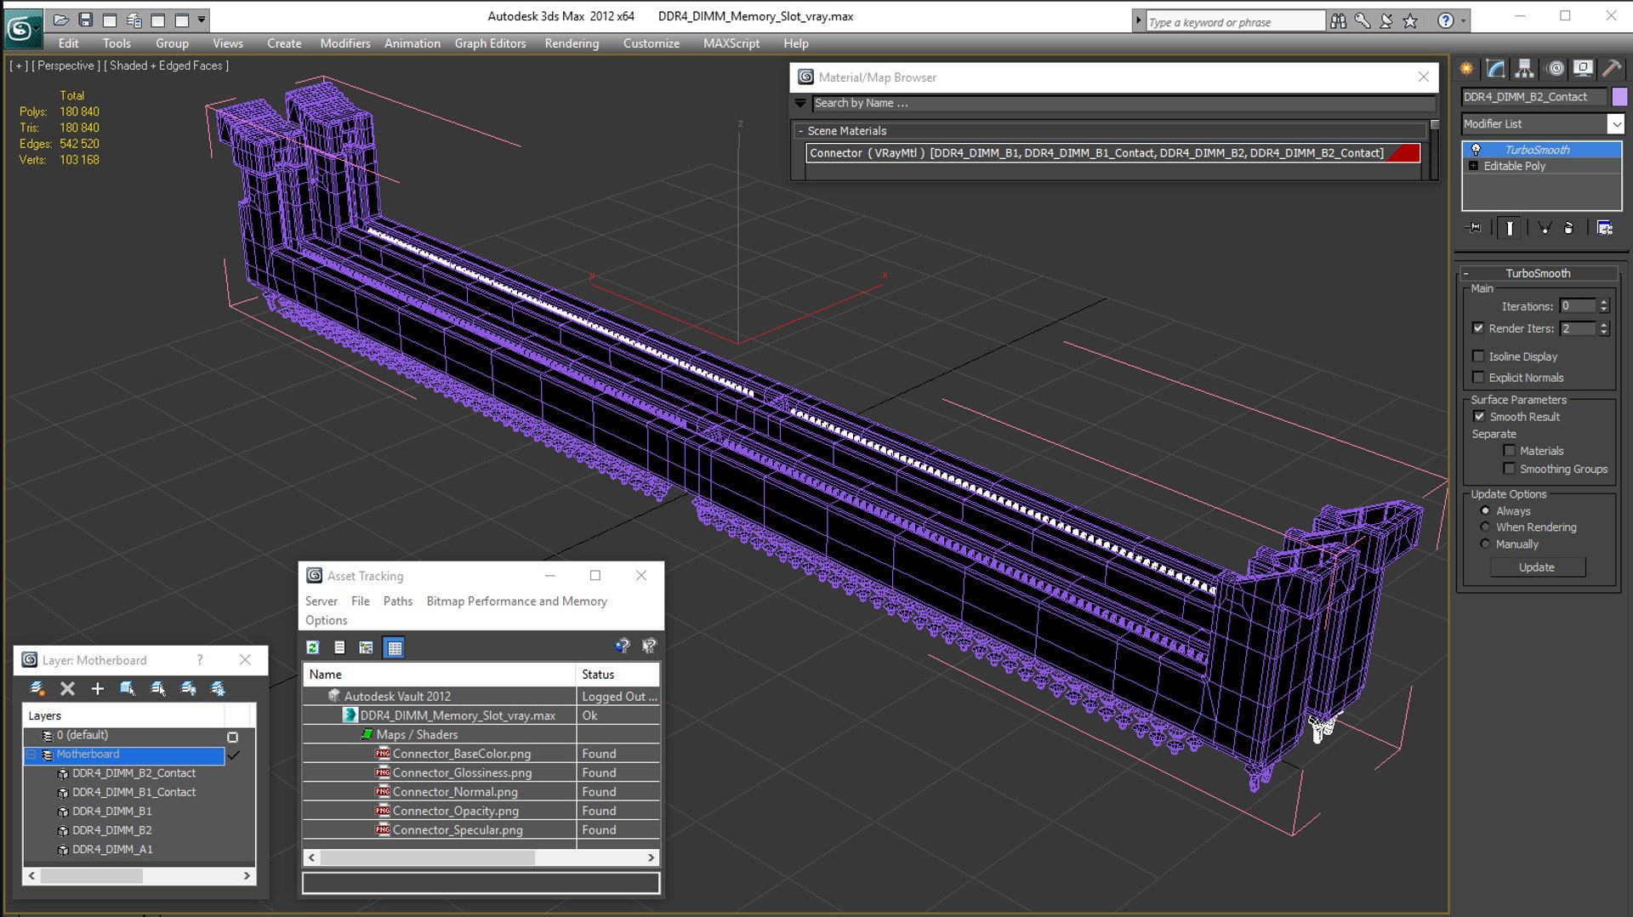Switch to the Utilities hammer panel
Image resolution: width=1633 pixels, height=917 pixels.
pos(1611,69)
